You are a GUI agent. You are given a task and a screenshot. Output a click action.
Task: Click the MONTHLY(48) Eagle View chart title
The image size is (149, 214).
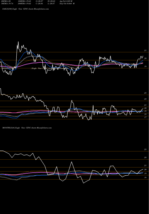click(x=27, y=128)
